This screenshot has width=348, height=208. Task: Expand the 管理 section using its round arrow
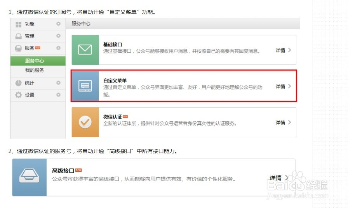point(58,36)
